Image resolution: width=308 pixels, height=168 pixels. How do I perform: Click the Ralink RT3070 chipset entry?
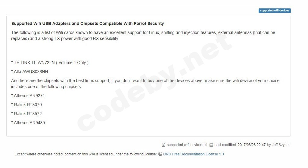26,105
